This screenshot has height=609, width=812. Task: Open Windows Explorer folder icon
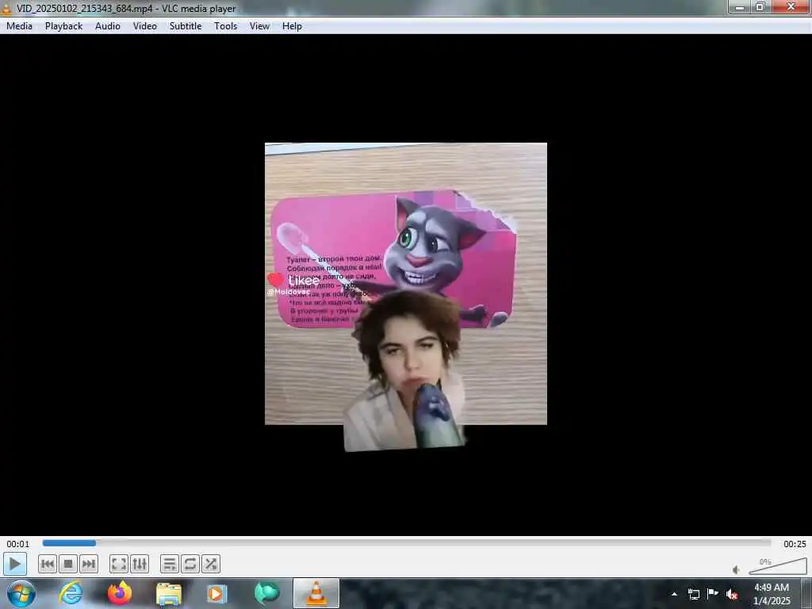pyautogui.click(x=169, y=594)
